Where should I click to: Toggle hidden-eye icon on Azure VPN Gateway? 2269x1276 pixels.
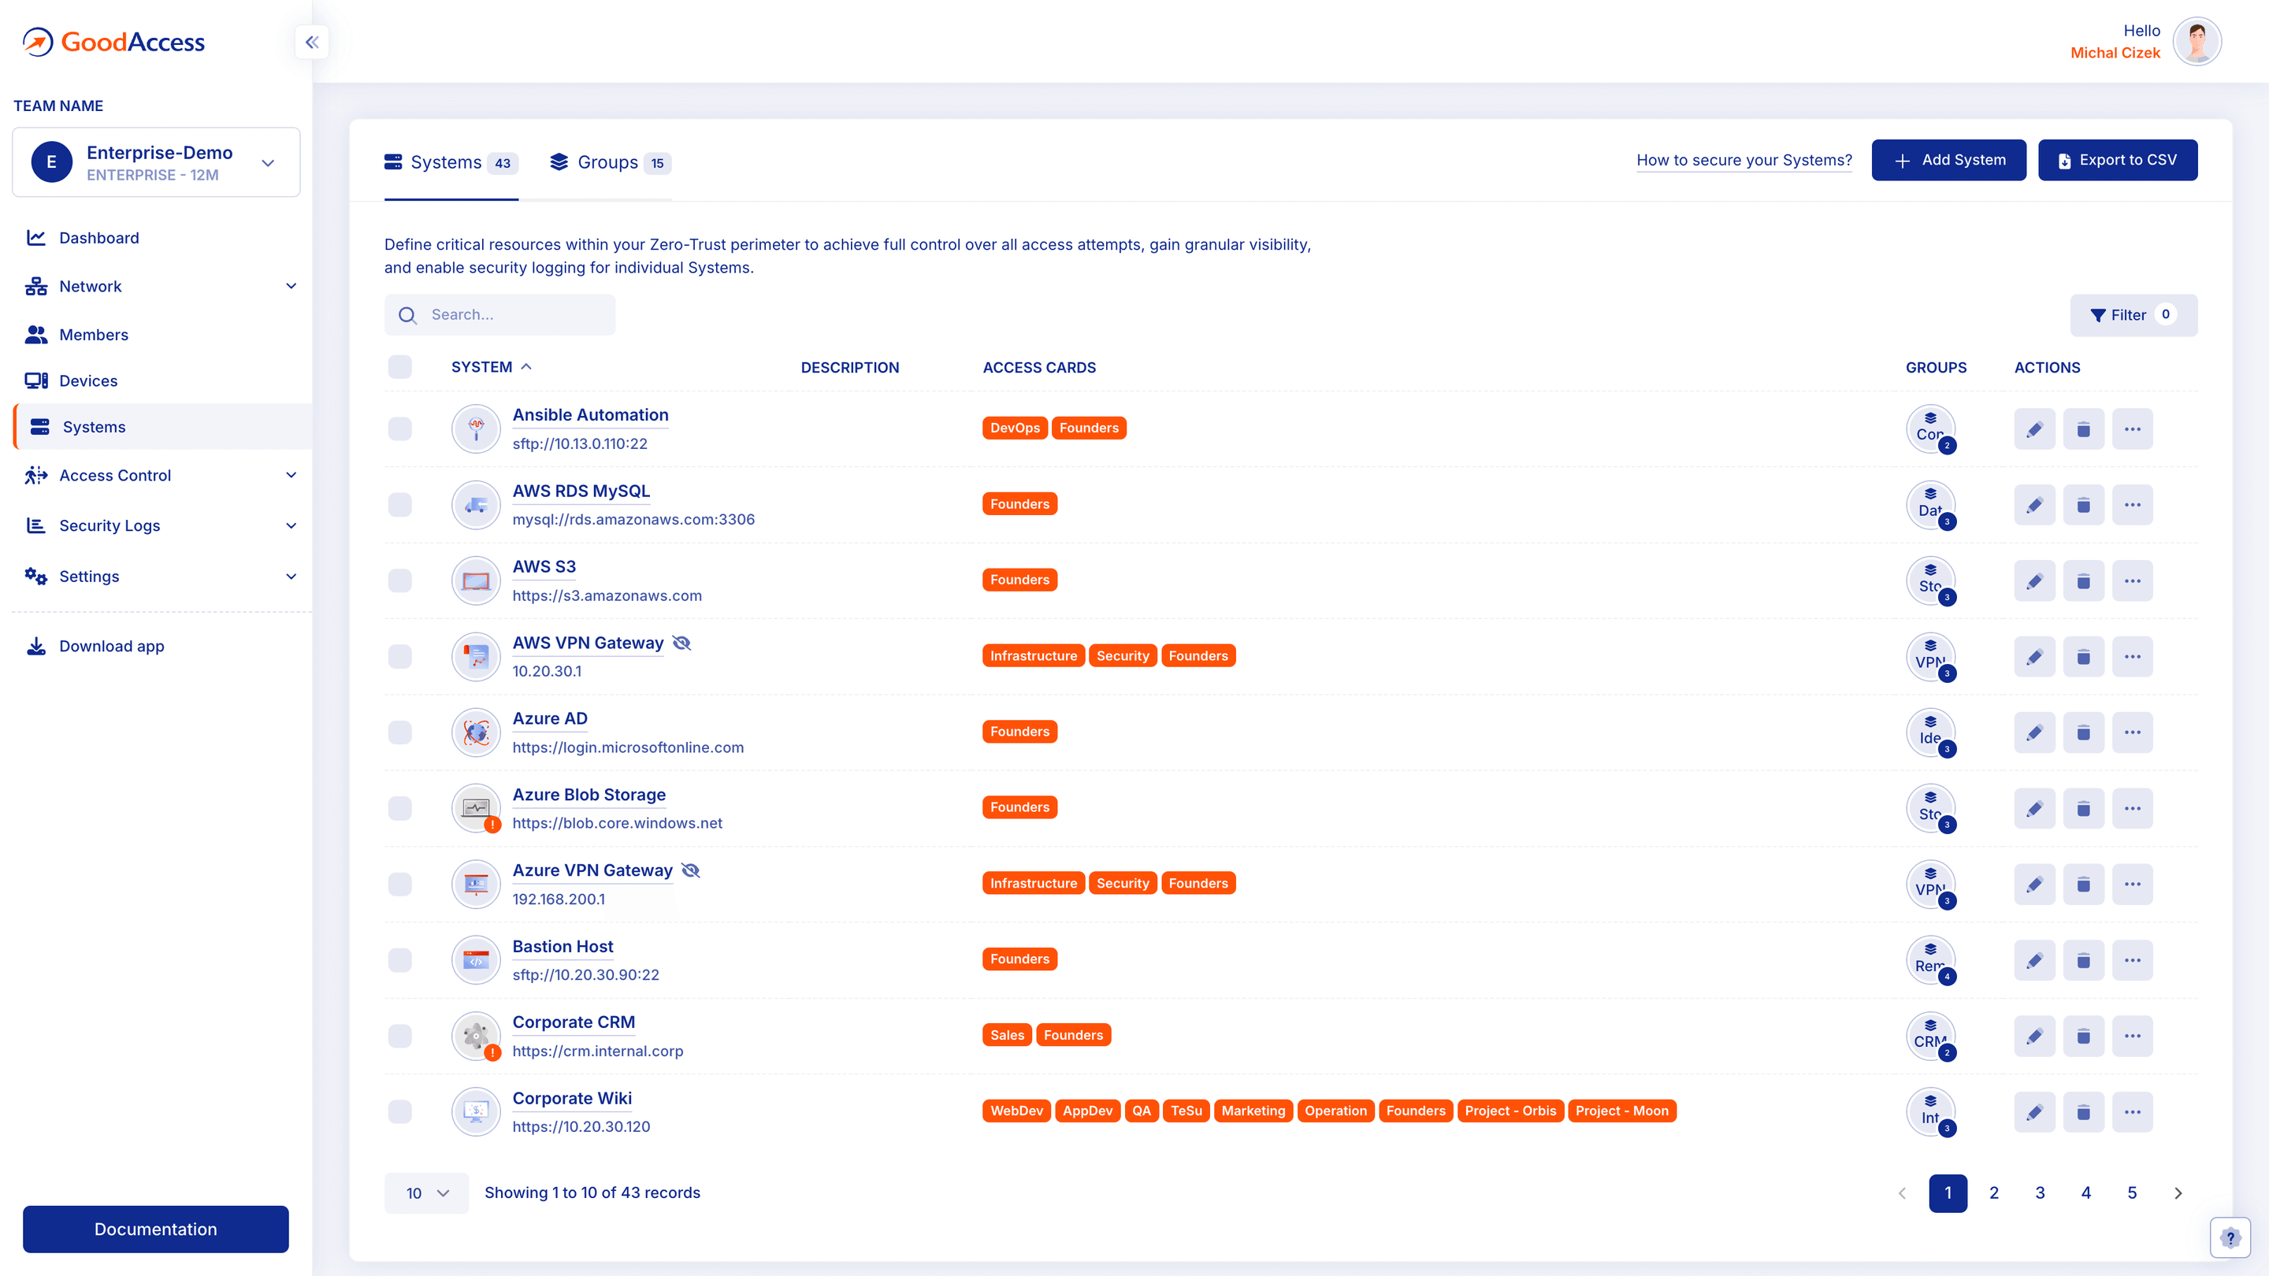[691, 870]
